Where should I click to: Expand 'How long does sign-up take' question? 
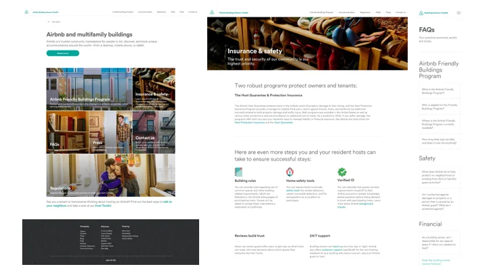pyautogui.click(x=439, y=141)
